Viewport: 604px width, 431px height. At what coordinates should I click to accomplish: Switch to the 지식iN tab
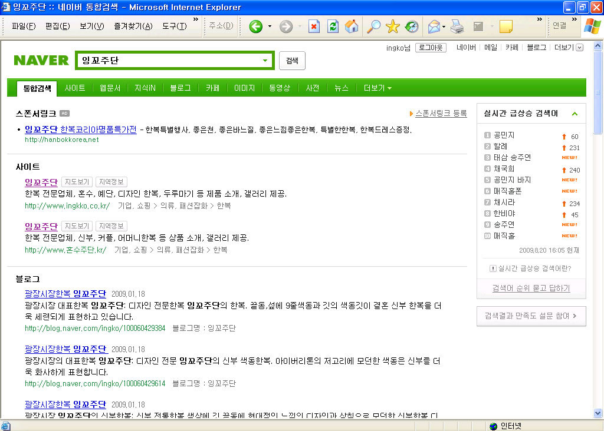[145, 88]
